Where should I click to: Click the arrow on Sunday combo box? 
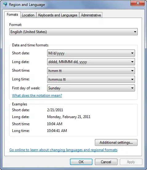pos(132,88)
